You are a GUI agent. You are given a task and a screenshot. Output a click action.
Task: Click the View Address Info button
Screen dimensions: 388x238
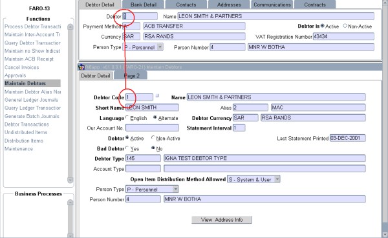[x=222, y=220]
